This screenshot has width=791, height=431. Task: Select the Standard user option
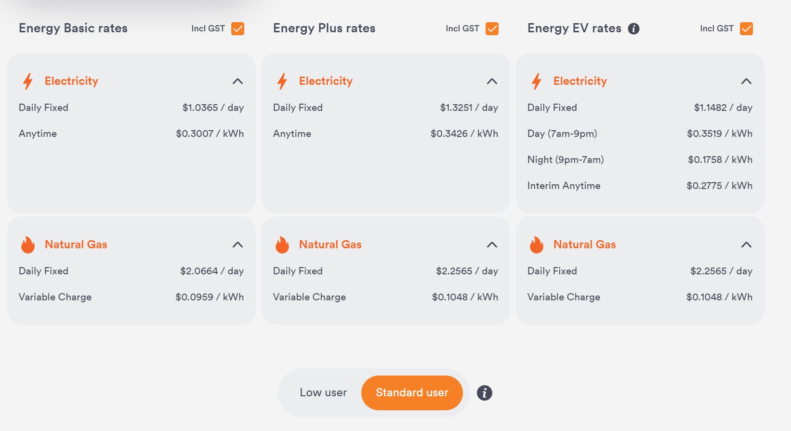coord(412,393)
